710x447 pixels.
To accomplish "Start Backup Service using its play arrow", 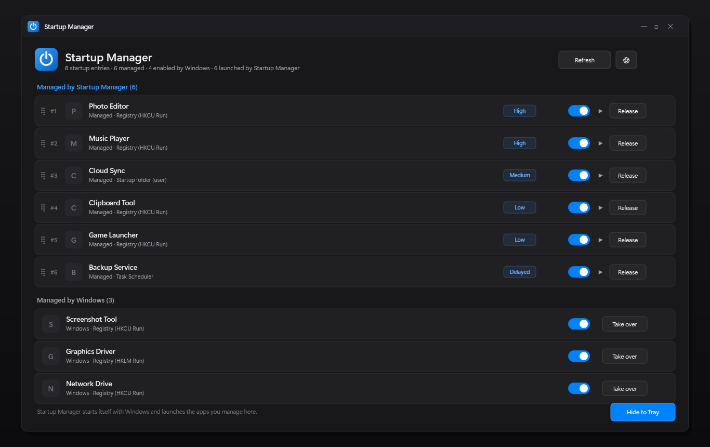I will click(600, 272).
